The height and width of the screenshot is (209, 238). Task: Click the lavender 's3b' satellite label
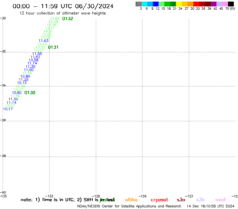(200, 200)
